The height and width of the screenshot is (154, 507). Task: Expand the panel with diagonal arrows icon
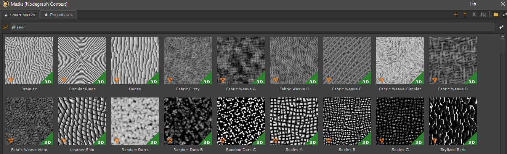[505, 15]
